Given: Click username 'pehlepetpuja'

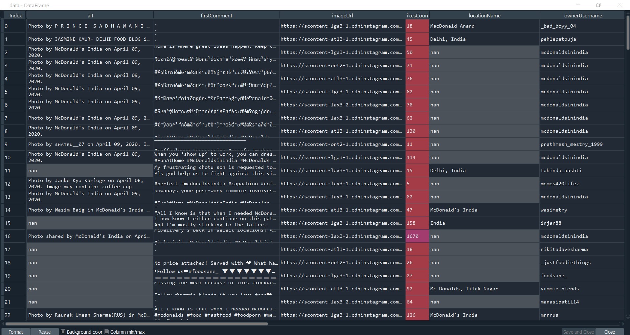Looking at the screenshot, I should (x=582, y=39).
